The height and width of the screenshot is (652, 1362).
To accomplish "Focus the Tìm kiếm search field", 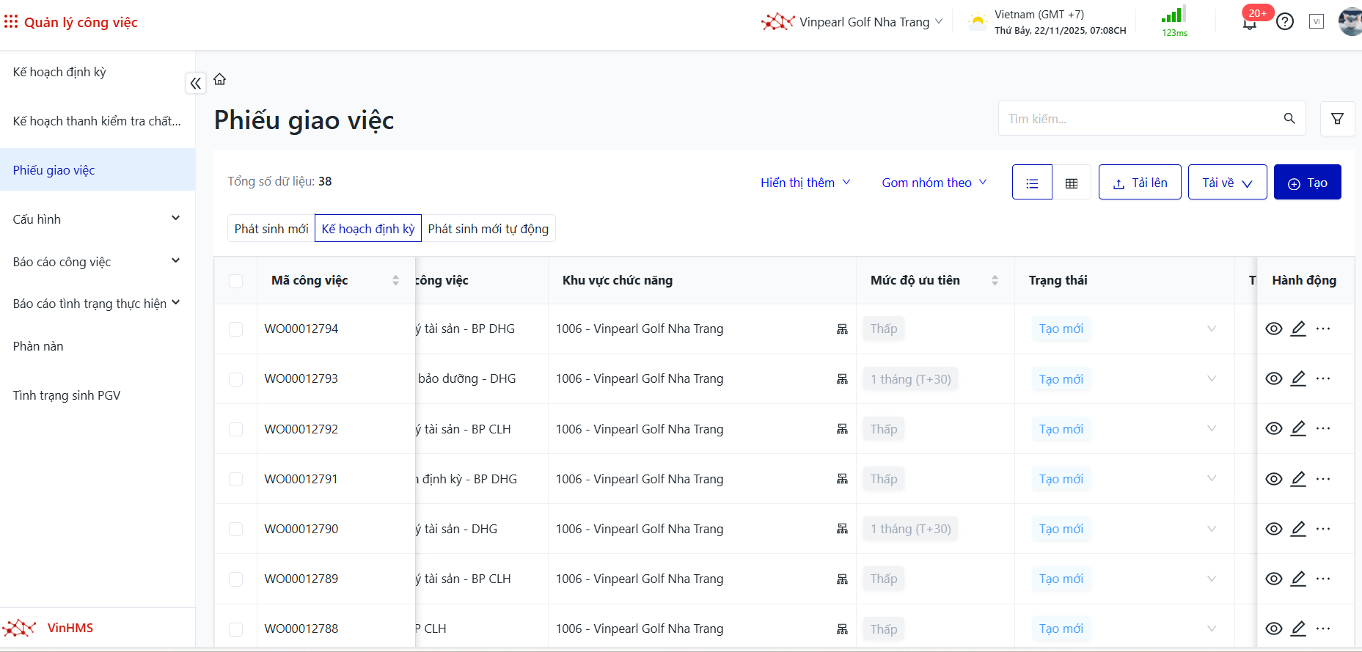I will [x=1141, y=119].
